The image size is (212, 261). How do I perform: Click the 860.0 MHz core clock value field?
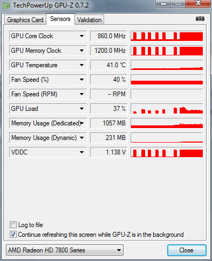[109, 36]
